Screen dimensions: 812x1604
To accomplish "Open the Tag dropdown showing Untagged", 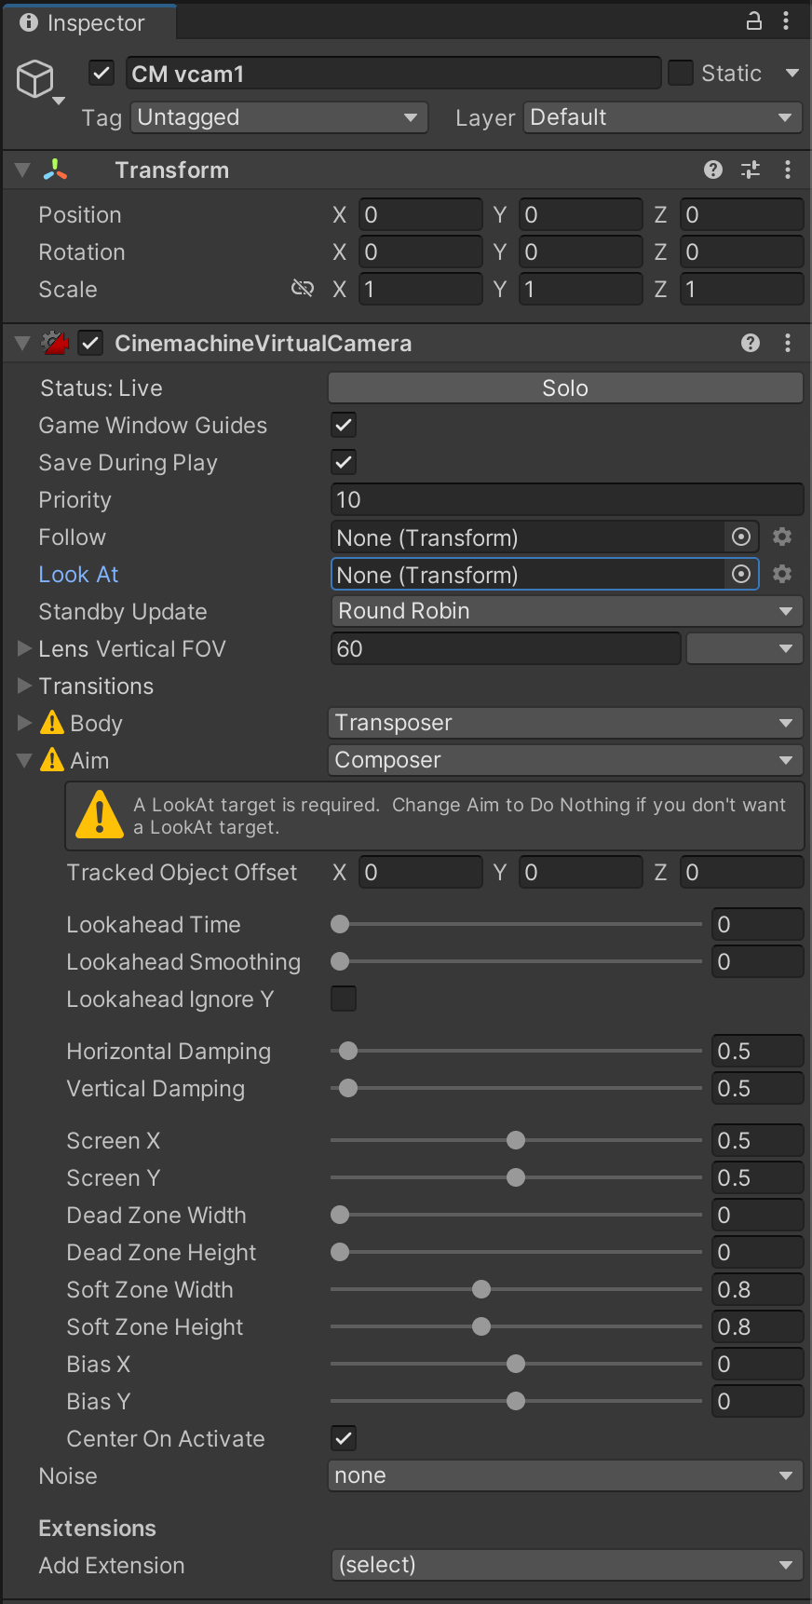I will click(279, 117).
